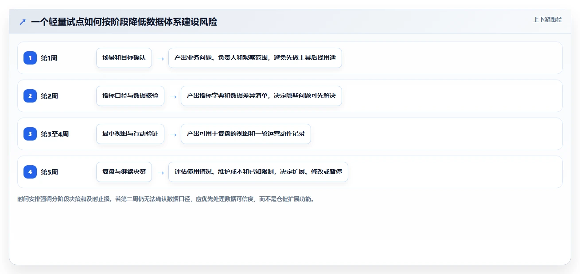
Task: Click the 复盘与继续决策 box
Action: click(124, 172)
